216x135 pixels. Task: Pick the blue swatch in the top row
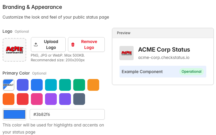[37, 85]
